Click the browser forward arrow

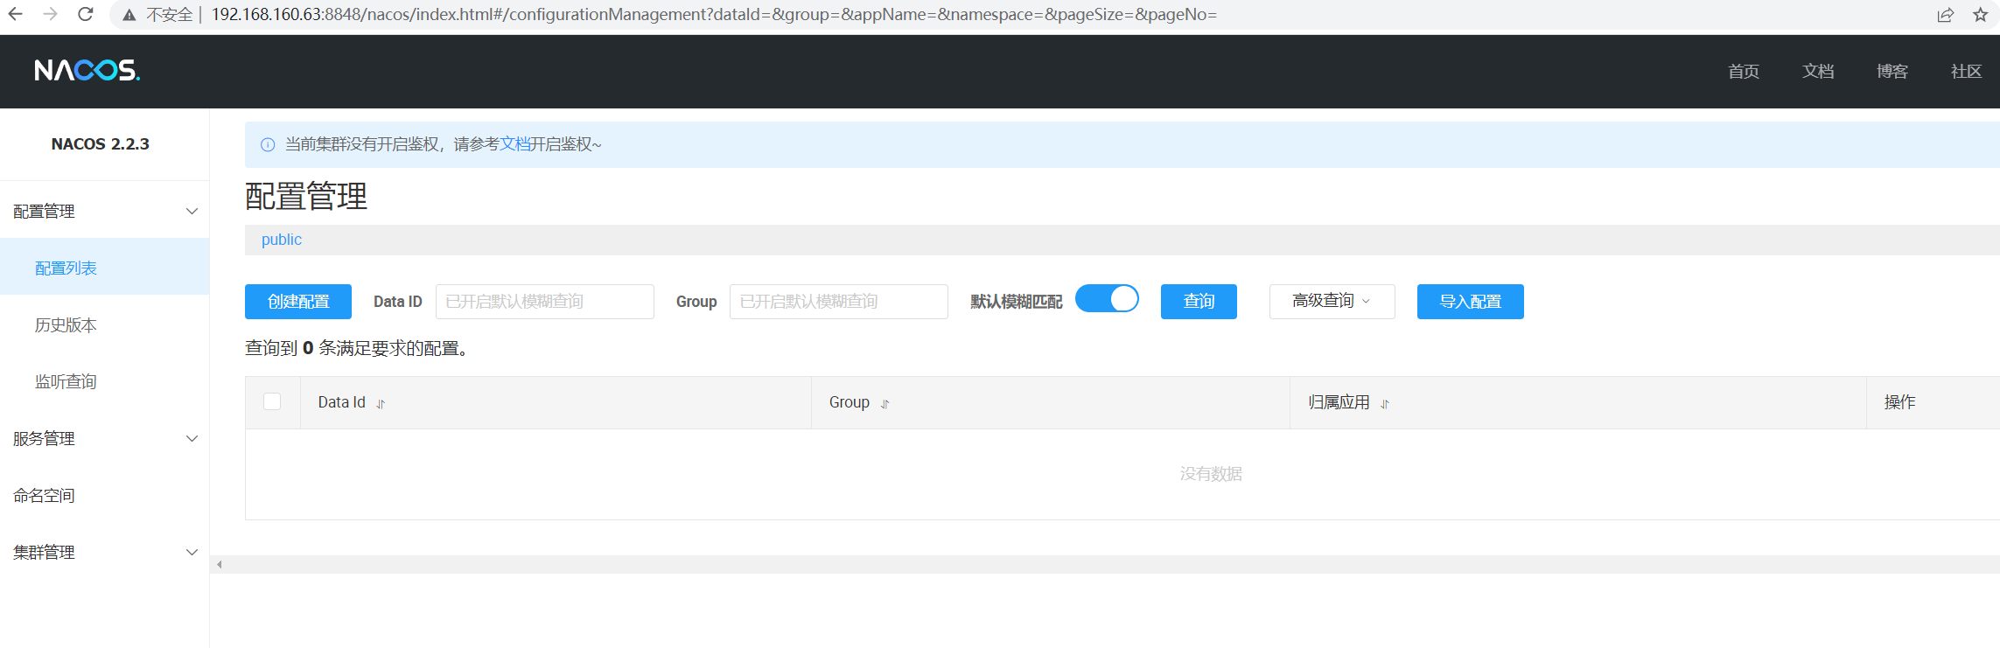point(51,14)
